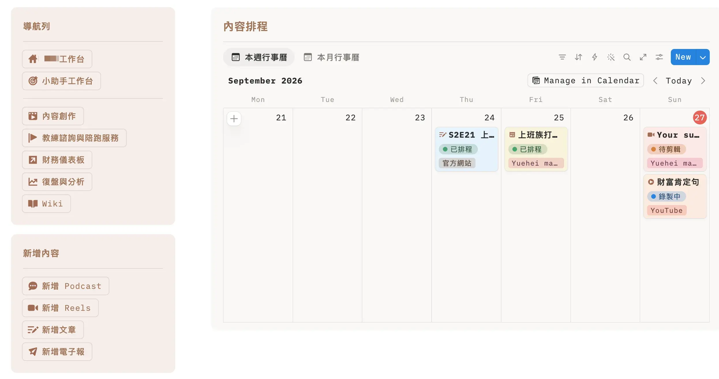Expand the New button dropdown arrow

[x=703, y=57]
